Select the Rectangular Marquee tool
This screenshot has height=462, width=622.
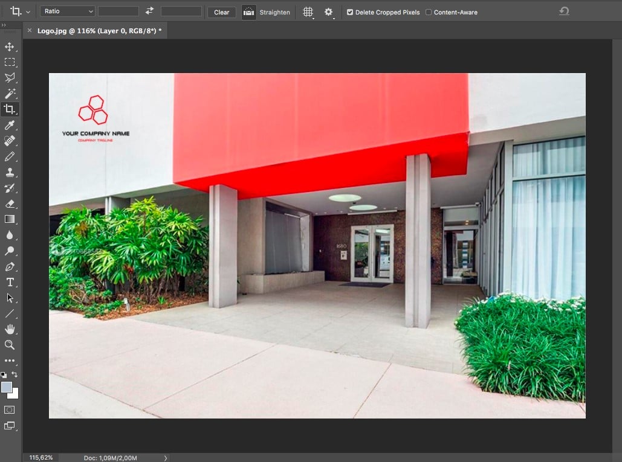[x=10, y=62]
